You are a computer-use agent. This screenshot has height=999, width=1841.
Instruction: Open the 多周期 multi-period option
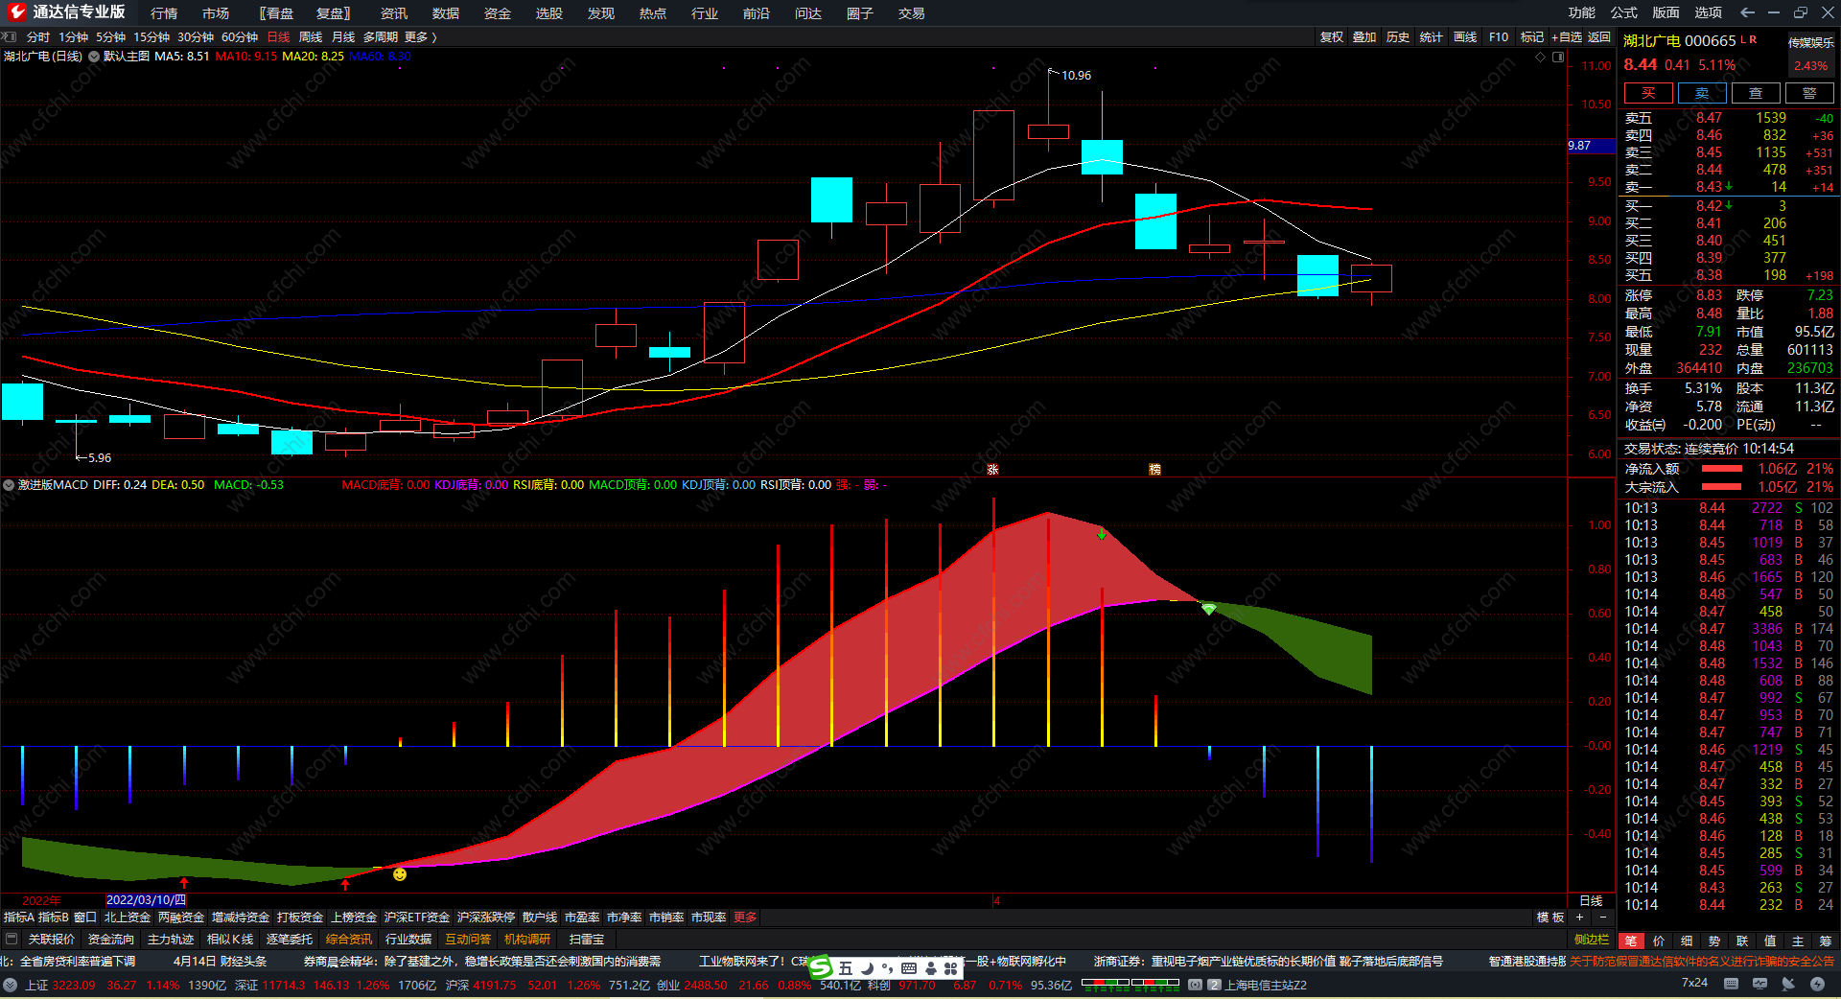381,36
